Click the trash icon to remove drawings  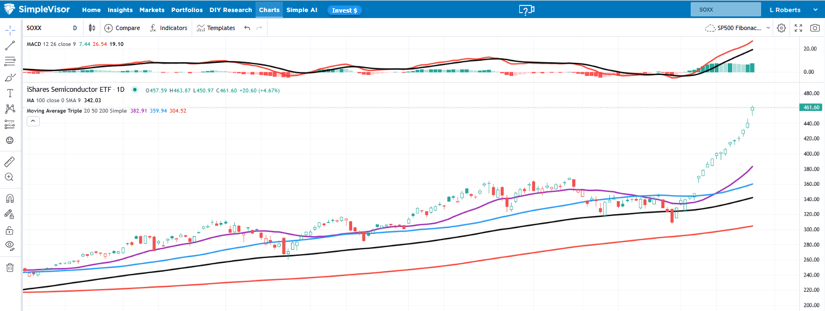point(10,267)
